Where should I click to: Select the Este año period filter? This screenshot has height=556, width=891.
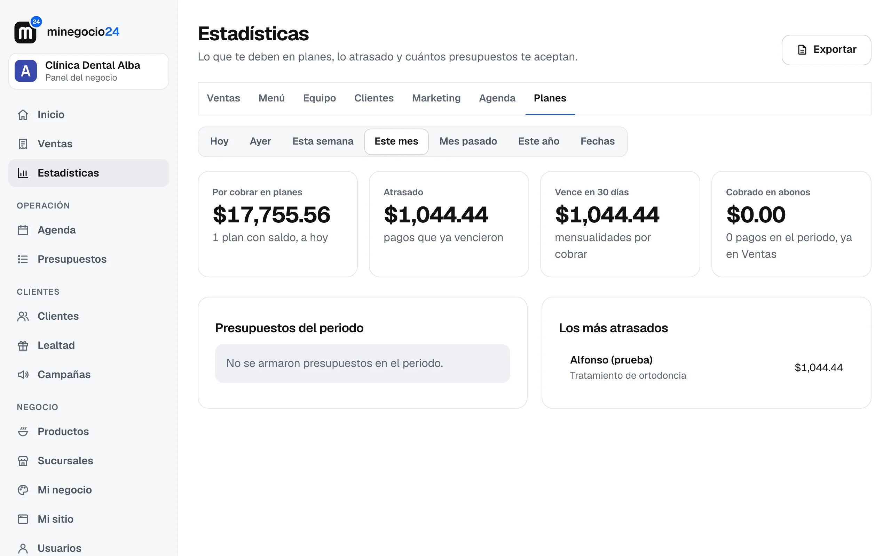[538, 141]
